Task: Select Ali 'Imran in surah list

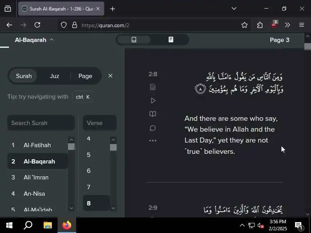Action: 38,177
